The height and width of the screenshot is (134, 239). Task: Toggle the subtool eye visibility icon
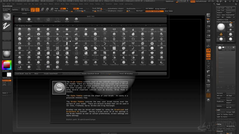tap(233, 48)
